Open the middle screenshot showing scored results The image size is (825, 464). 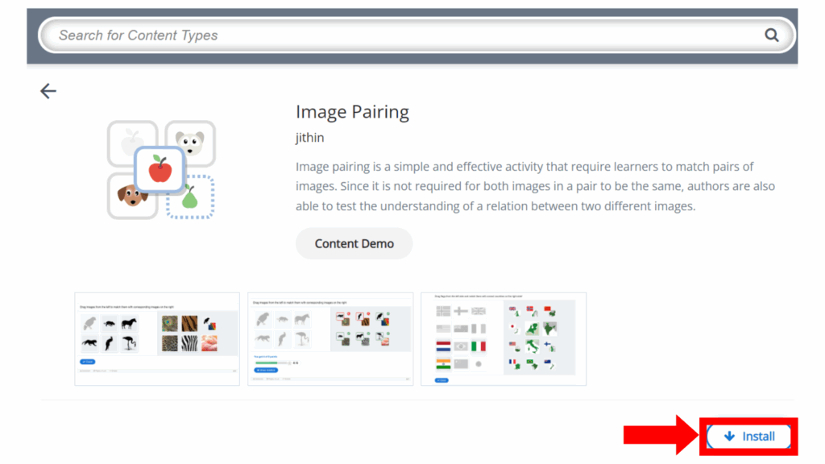(330, 338)
